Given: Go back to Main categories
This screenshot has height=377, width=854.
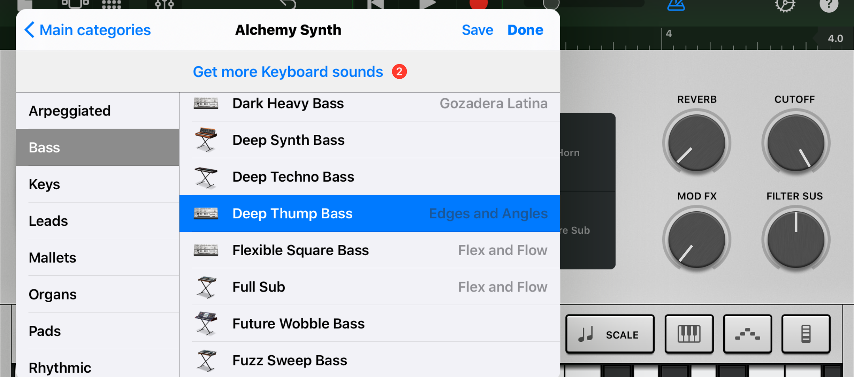Looking at the screenshot, I should [x=87, y=29].
